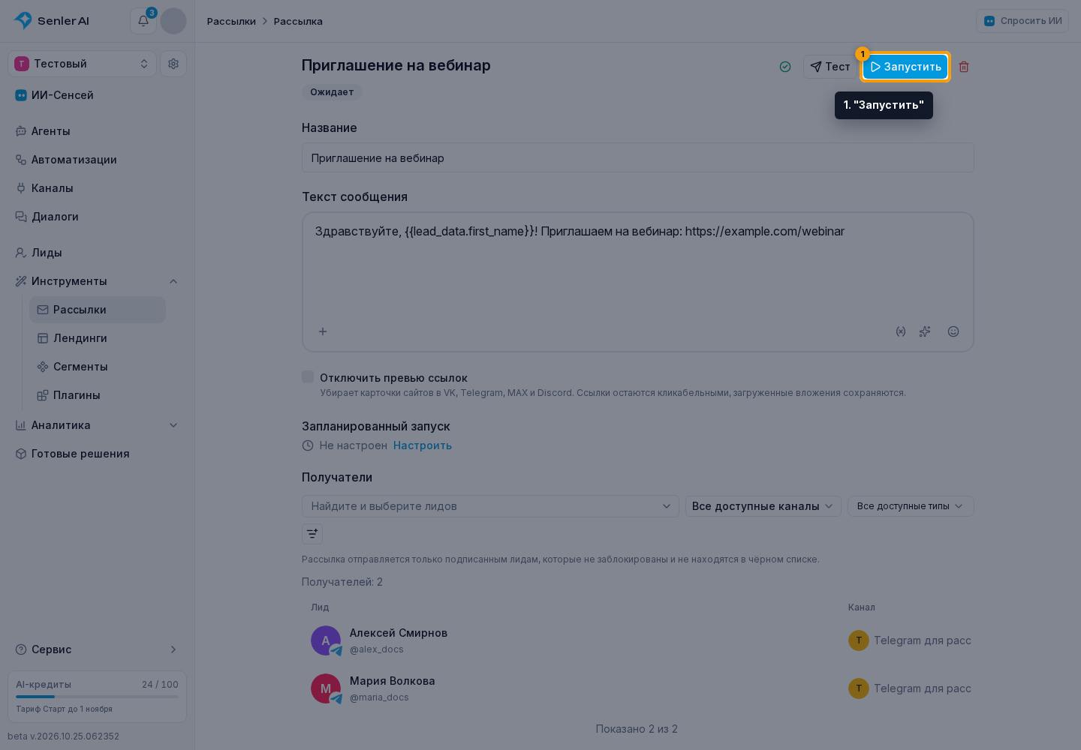Screen dimensions: 1081x750
Task: Open Готовые решения page
Action: tap(98, 454)
